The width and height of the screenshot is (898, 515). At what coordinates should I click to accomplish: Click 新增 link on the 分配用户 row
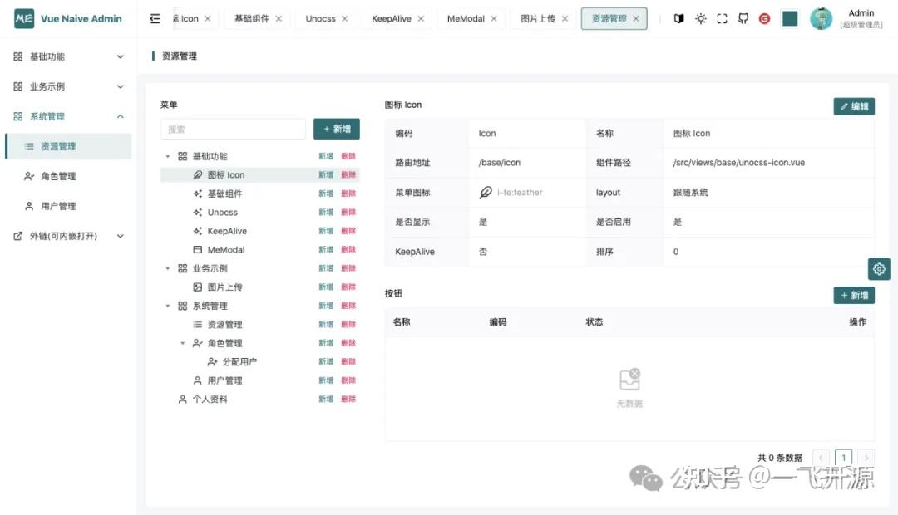pos(326,361)
